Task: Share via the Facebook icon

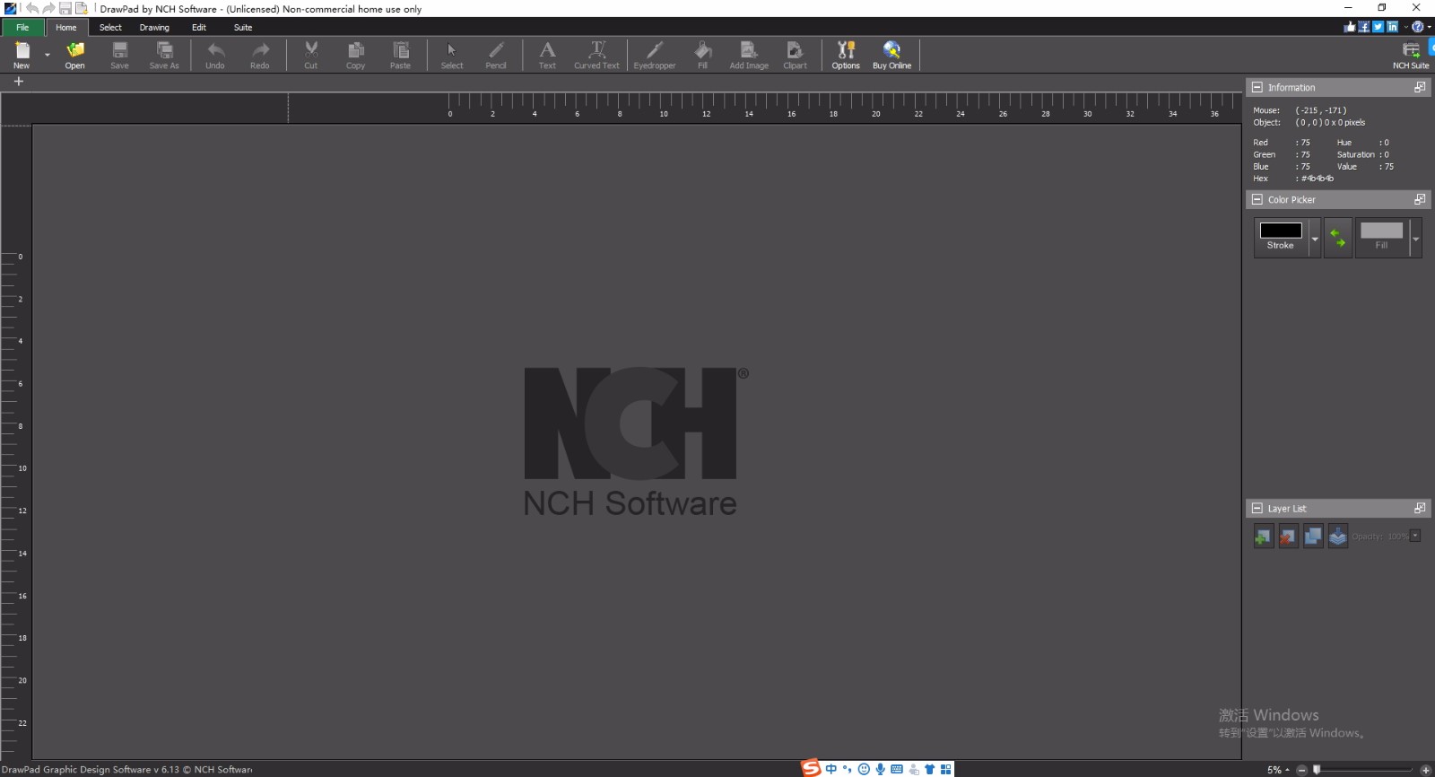Action: click(1364, 27)
